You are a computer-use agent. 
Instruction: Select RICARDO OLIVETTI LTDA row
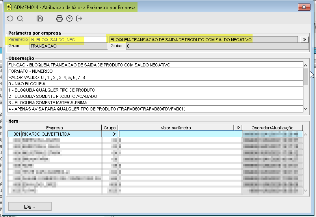pyautogui.click(x=61, y=134)
